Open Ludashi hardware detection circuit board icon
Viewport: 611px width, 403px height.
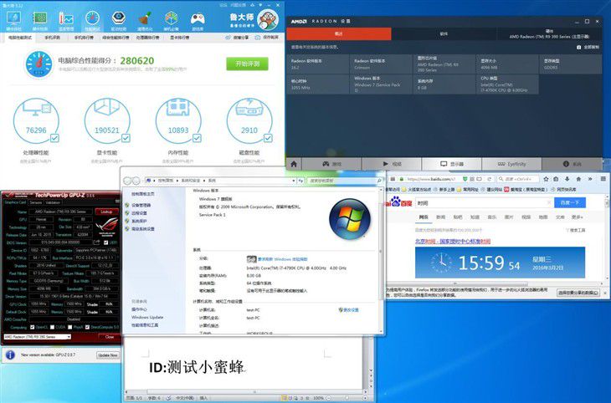39,18
